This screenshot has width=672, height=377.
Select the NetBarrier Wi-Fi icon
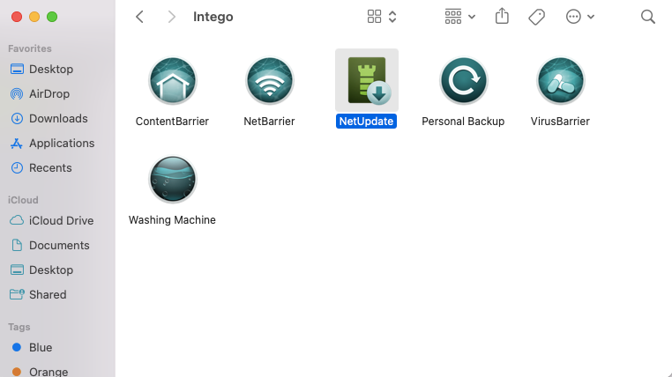[x=269, y=81]
